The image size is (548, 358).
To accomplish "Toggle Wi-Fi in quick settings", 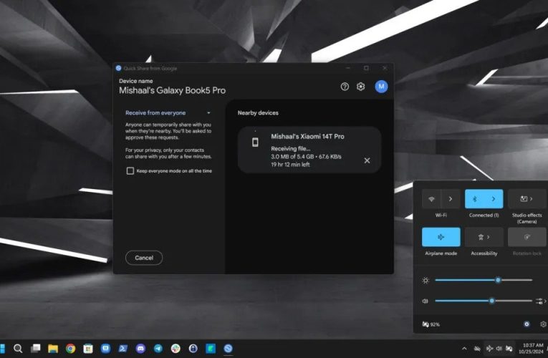I will (x=431, y=199).
